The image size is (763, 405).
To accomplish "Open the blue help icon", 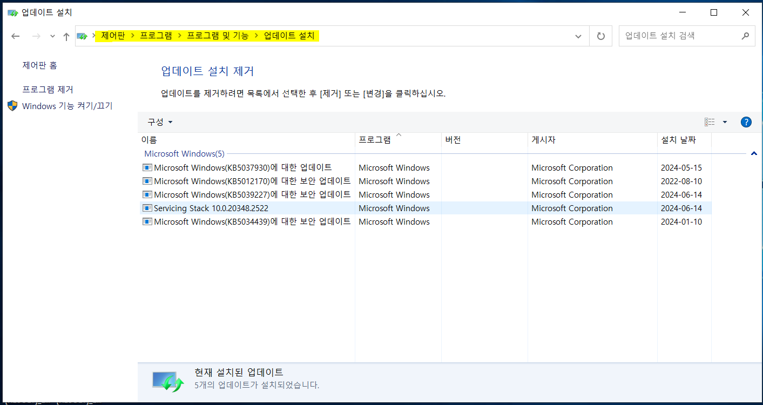I will click(x=746, y=122).
